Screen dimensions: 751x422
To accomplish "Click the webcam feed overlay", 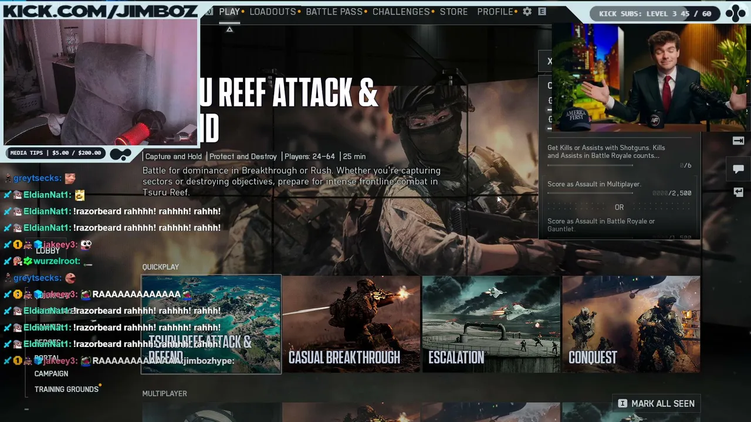I will tap(100, 82).
